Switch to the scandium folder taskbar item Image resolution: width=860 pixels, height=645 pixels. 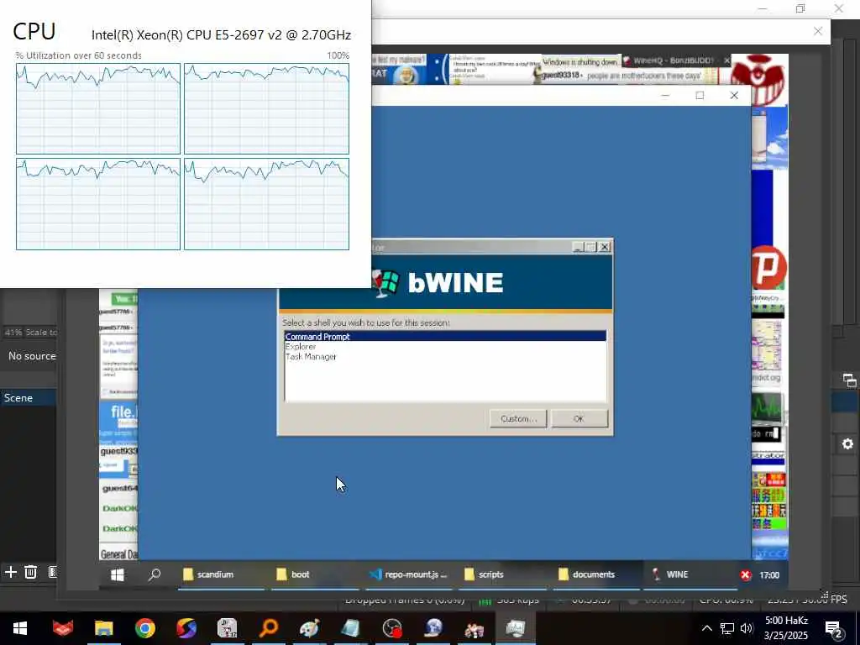click(221, 574)
